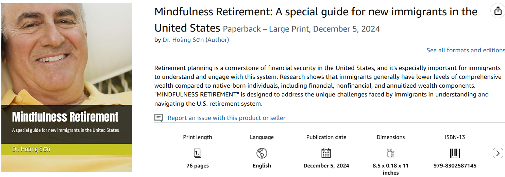Click the 979-8302587145 ISBN number

point(455,166)
